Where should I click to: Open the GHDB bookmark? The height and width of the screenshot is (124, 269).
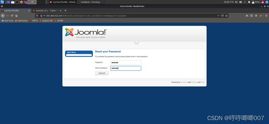pyautogui.click(x=59, y=21)
